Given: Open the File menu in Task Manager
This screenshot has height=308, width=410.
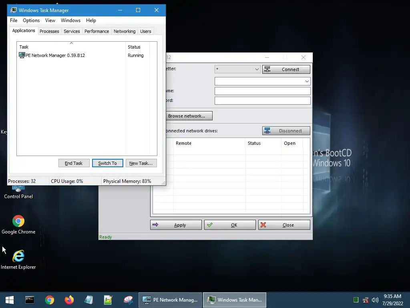Looking at the screenshot, I should pos(14,20).
